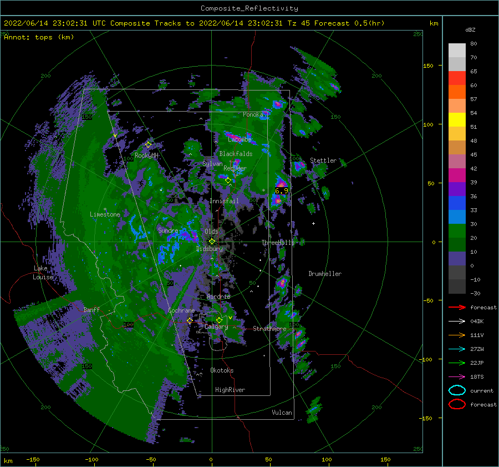Click the Strathmore city label
Viewport: 499px width, 467px height.
click(x=269, y=328)
